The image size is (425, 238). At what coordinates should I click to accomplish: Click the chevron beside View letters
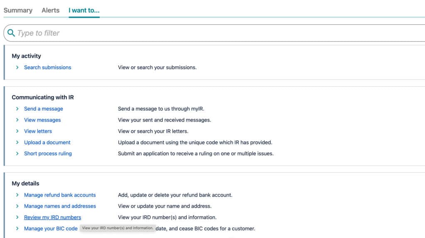point(17,131)
